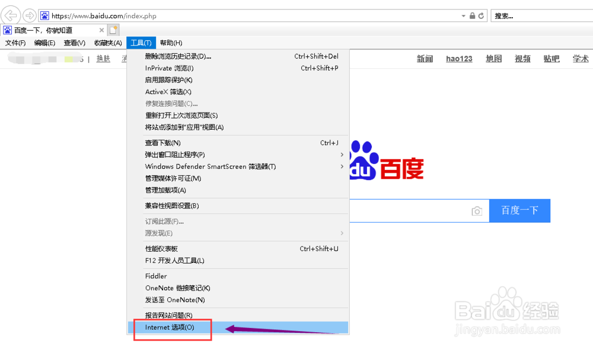The image size is (593, 350).
Task: Open the address bar dropdown arrow
Action: (x=464, y=15)
